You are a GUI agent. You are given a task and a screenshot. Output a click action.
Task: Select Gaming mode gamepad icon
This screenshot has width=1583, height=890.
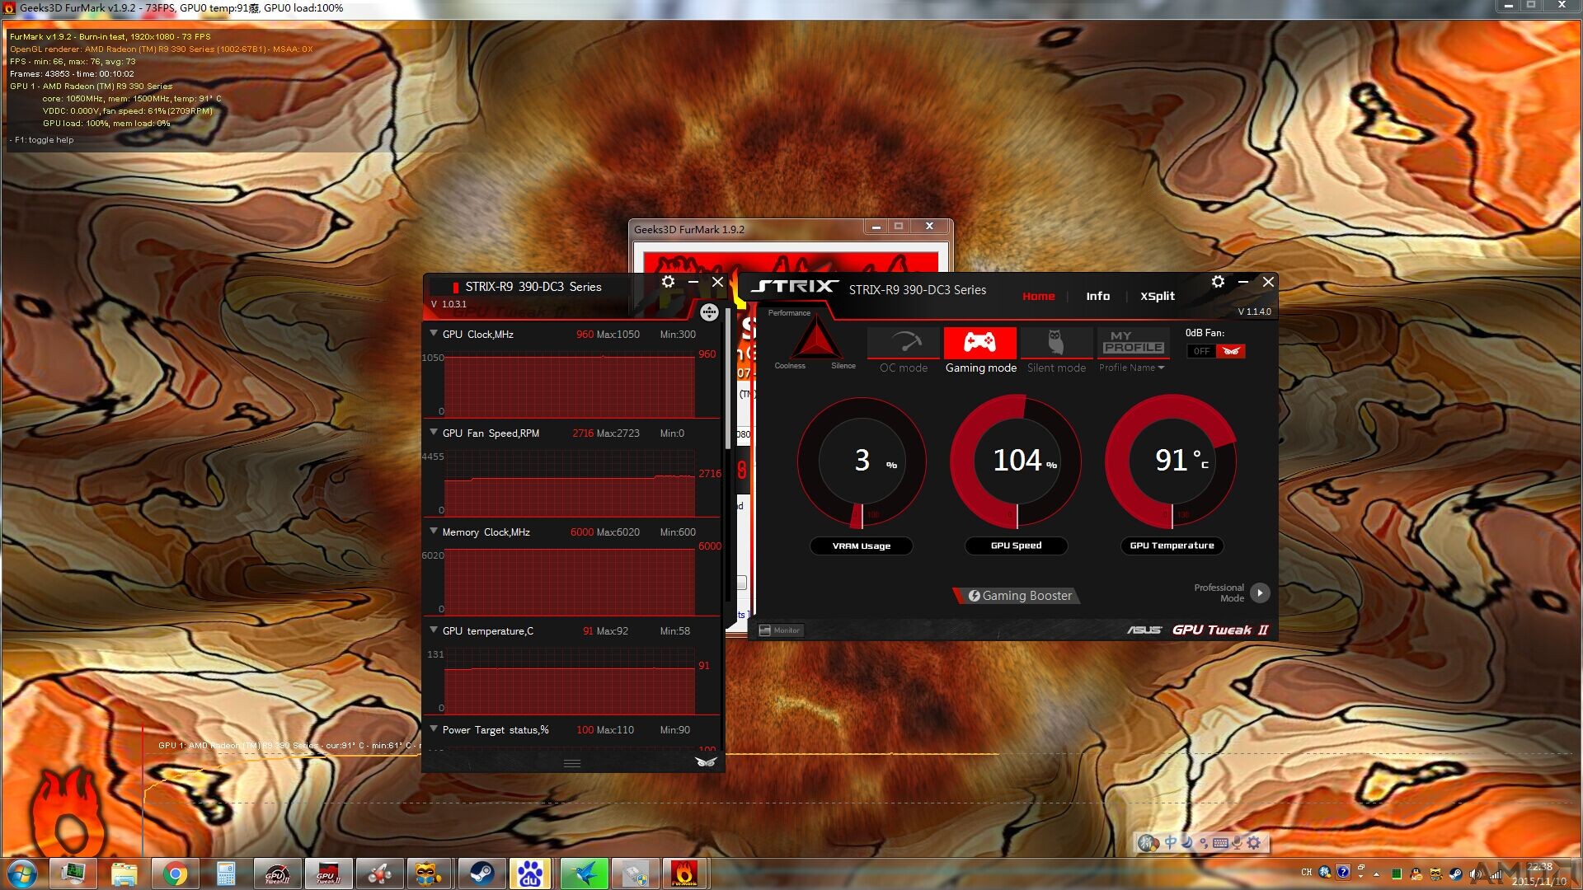(979, 342)
